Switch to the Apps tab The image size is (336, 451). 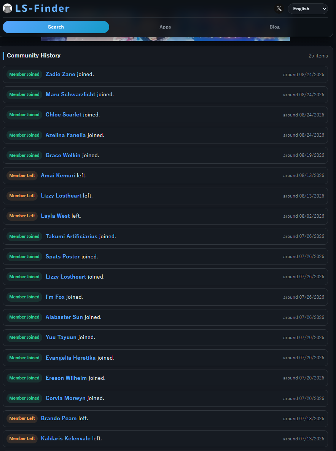(165, 27)
